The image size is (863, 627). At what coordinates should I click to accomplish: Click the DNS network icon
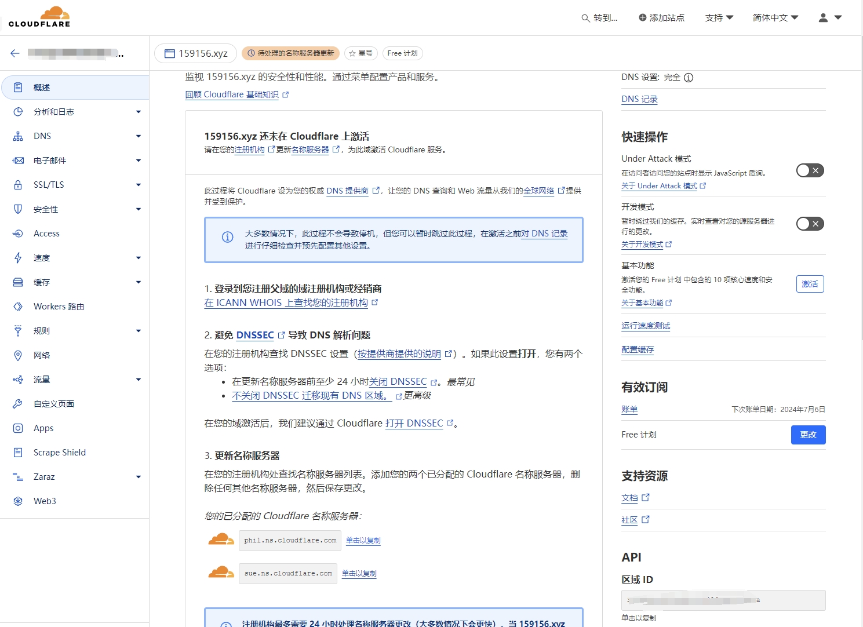pos(18,136)
